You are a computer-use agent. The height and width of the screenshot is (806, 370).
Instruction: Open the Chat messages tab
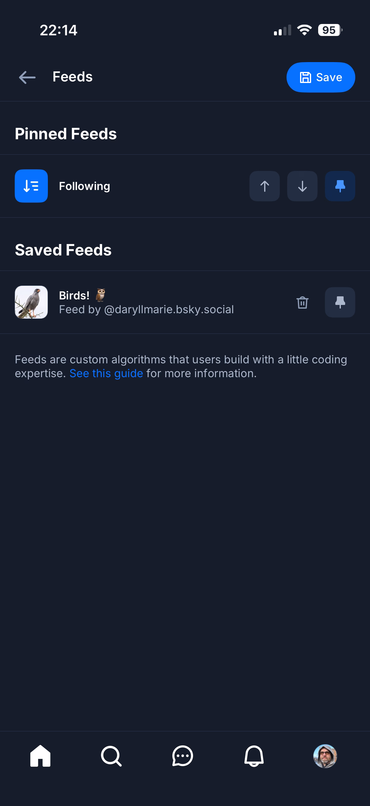183,756
